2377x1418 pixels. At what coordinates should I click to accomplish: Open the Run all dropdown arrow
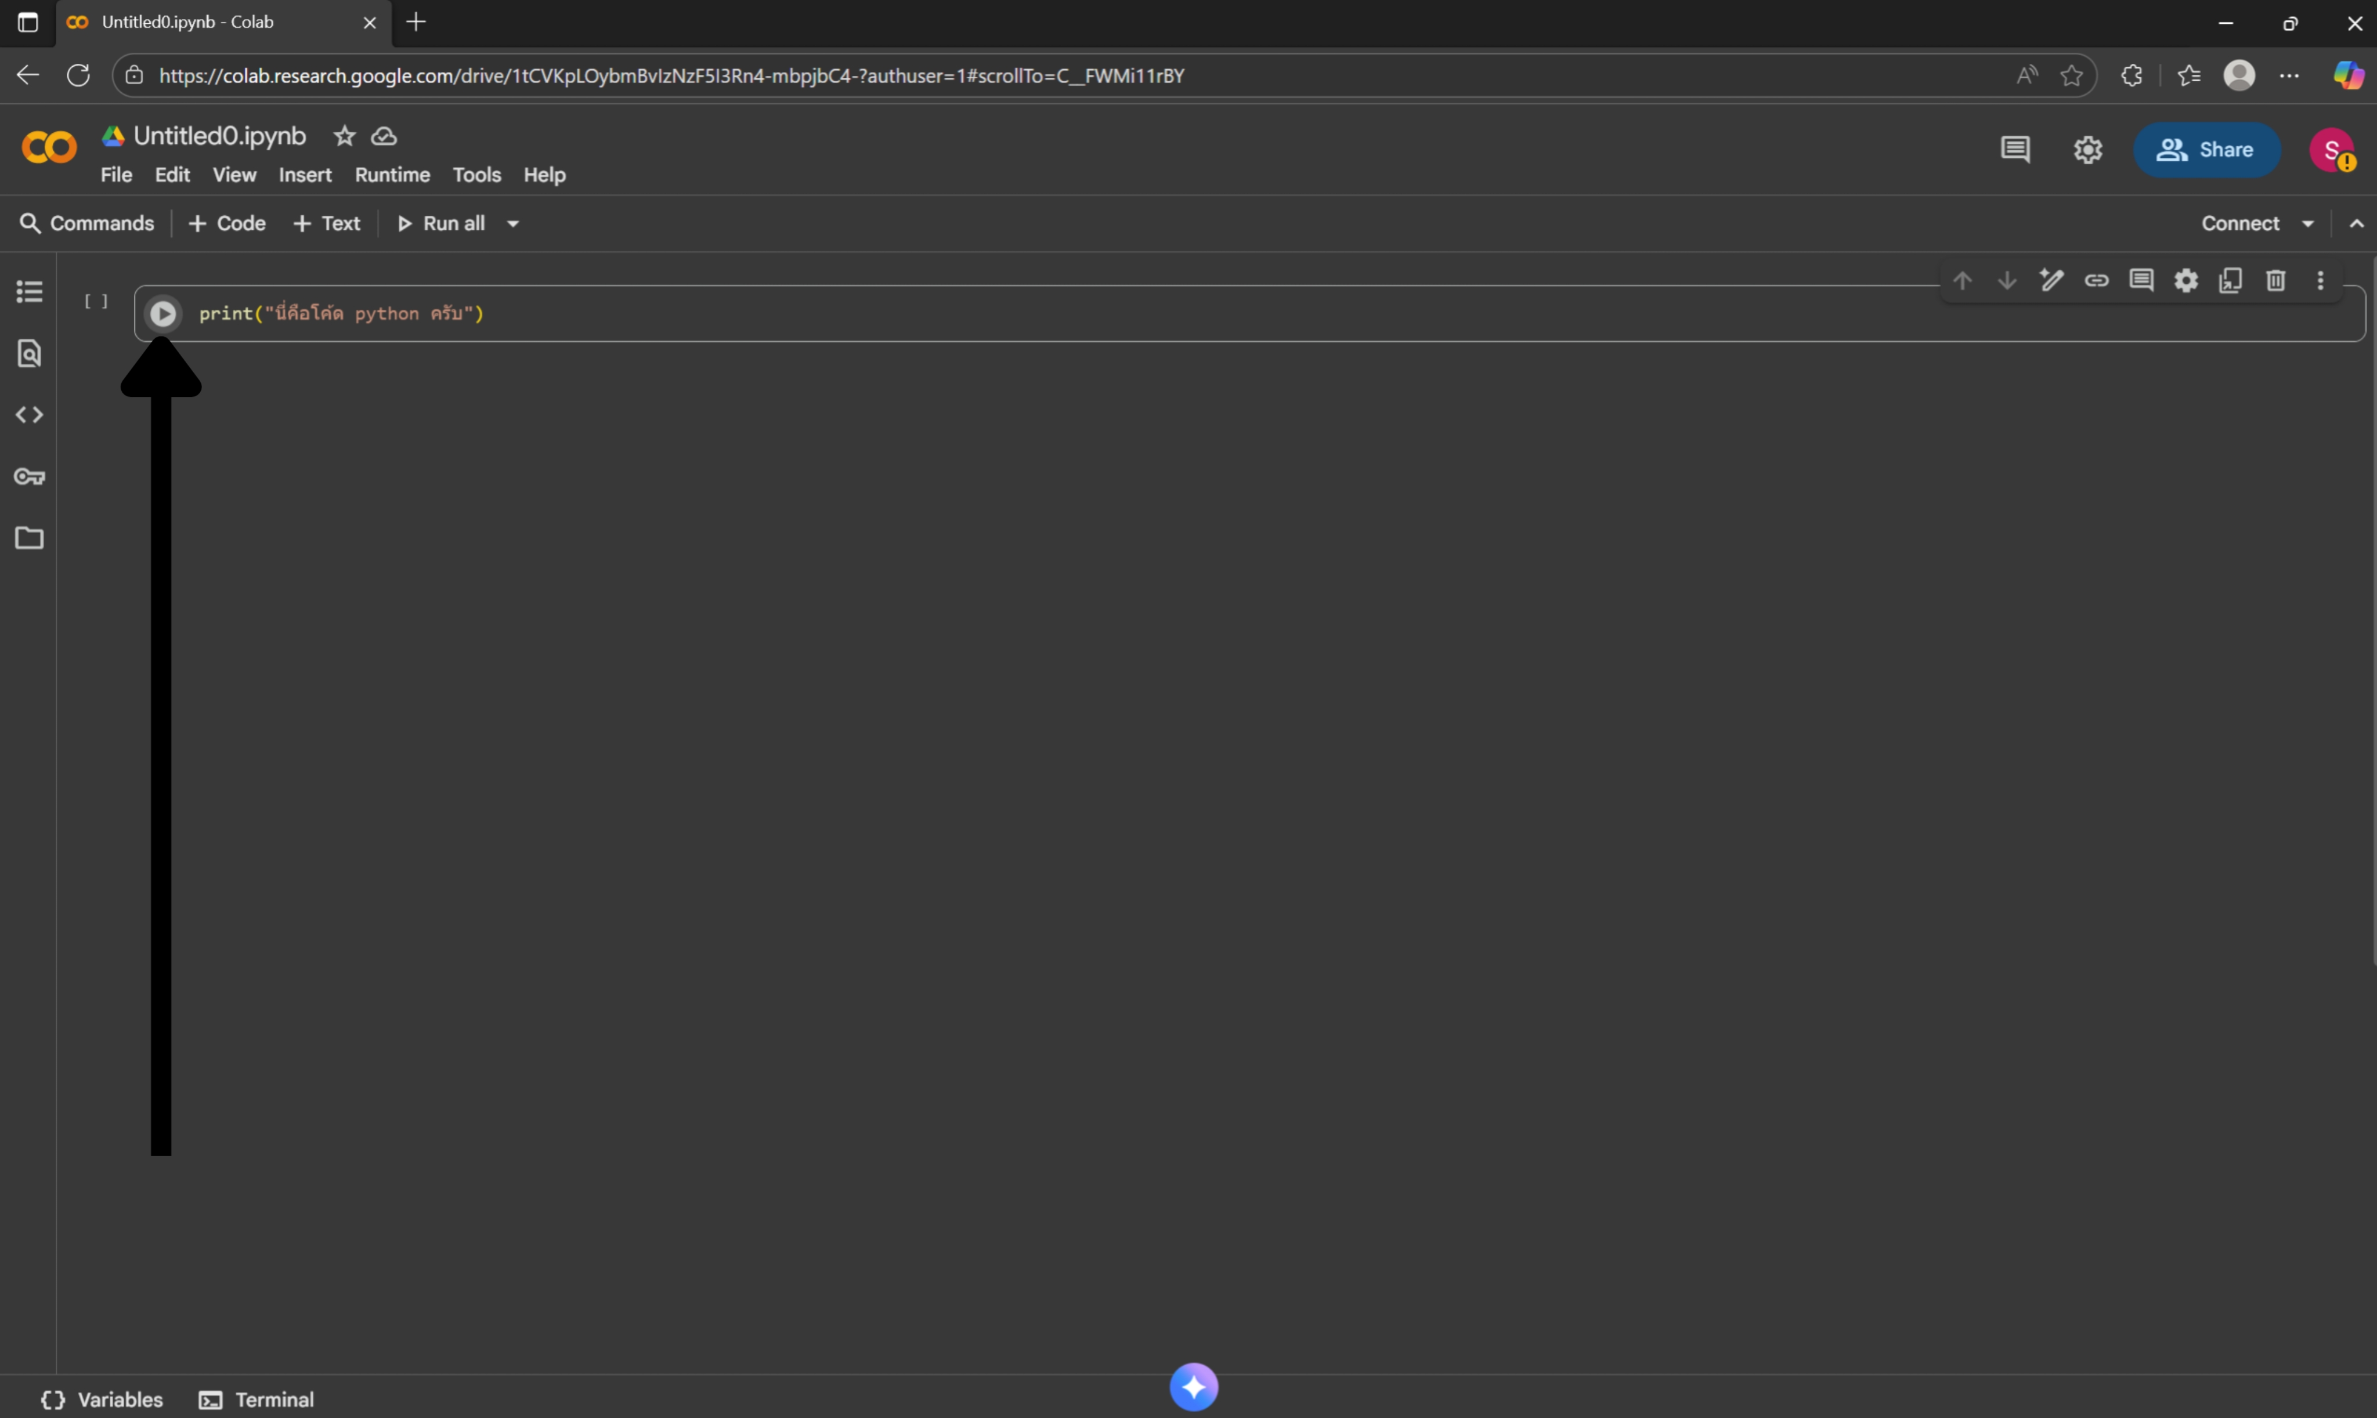pyautogui.click(x=513, y=223)
